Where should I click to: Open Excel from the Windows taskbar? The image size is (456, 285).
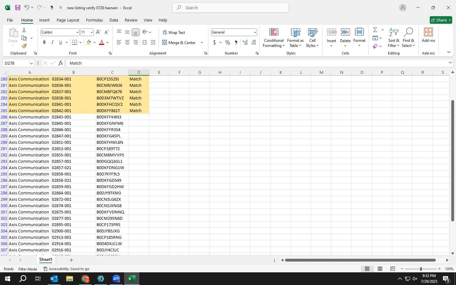tap(132, 279)
